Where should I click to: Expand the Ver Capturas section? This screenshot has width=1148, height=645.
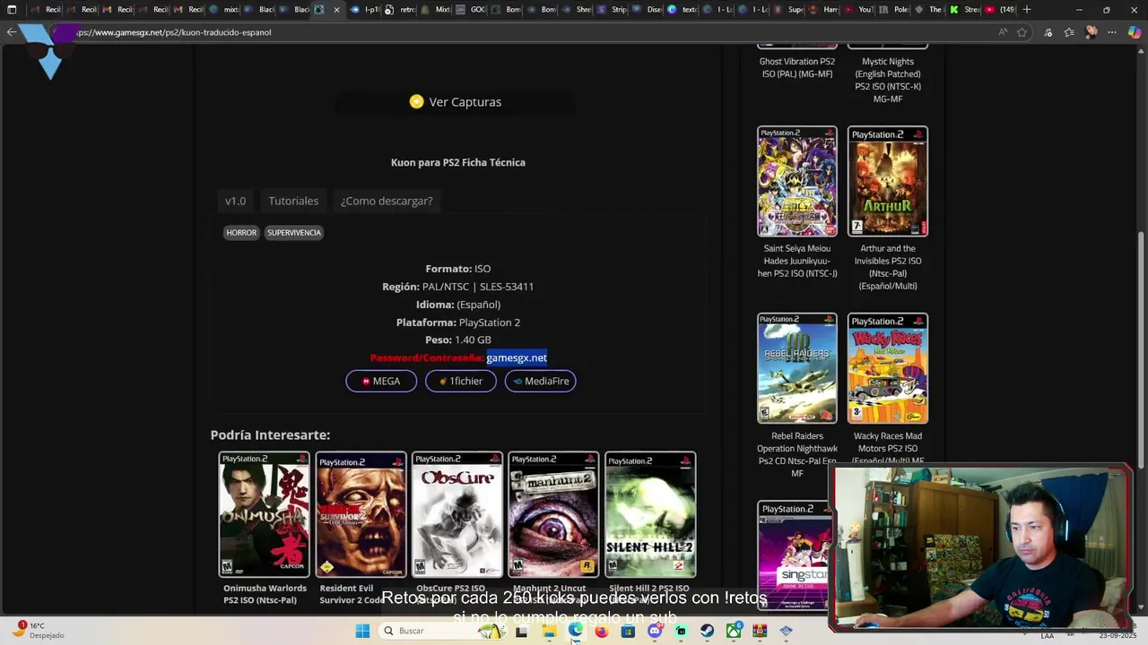tap(456, 102)
